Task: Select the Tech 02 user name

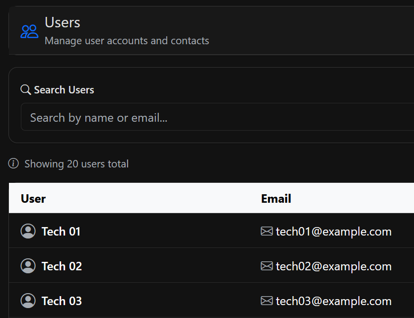Action: 62,266
